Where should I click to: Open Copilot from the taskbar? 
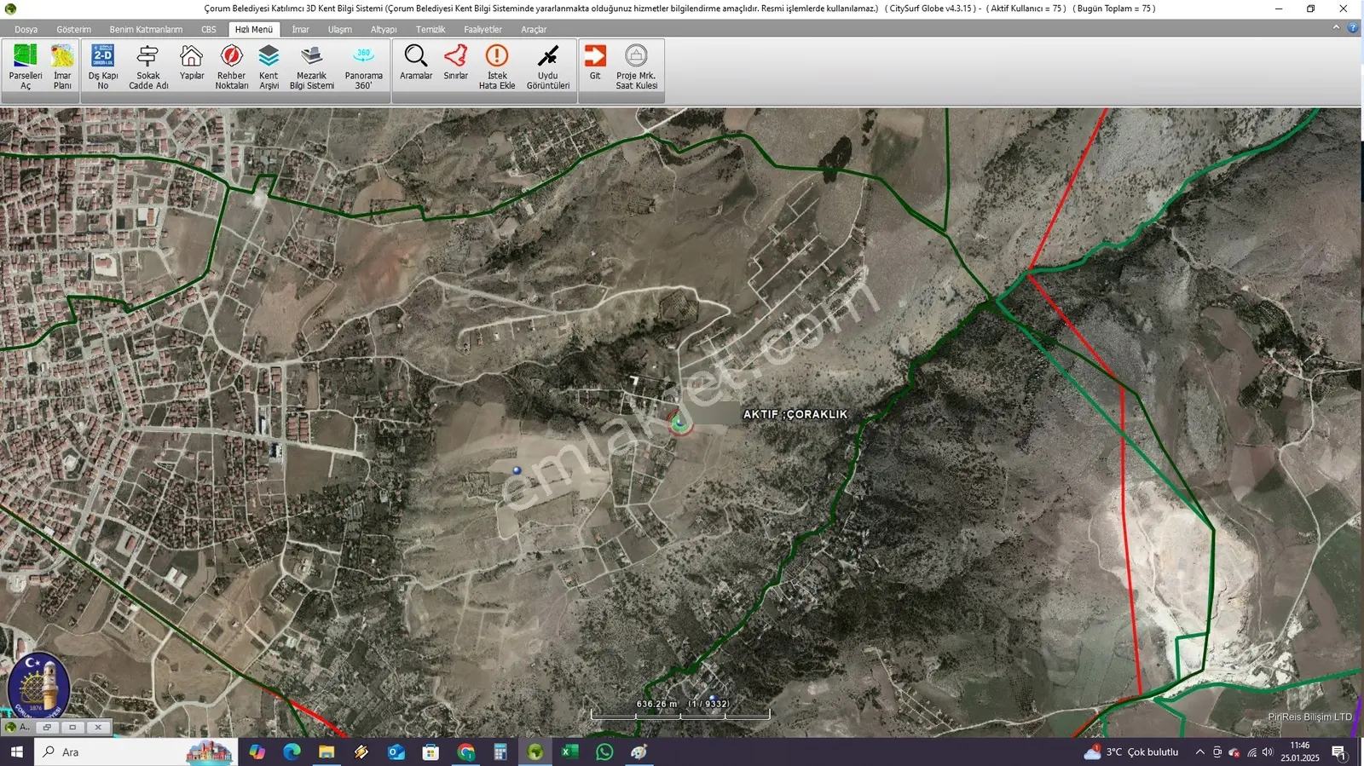pyautogui.click(x=257, y=752)
